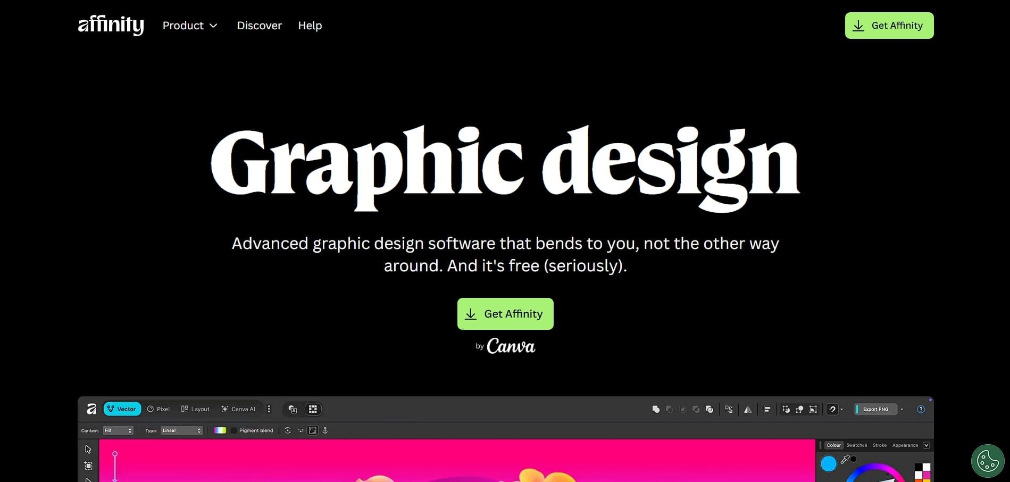This screenshot has height=482, width=1010.
Task: Select the Layout studio icon
Action: pos(195,409)
